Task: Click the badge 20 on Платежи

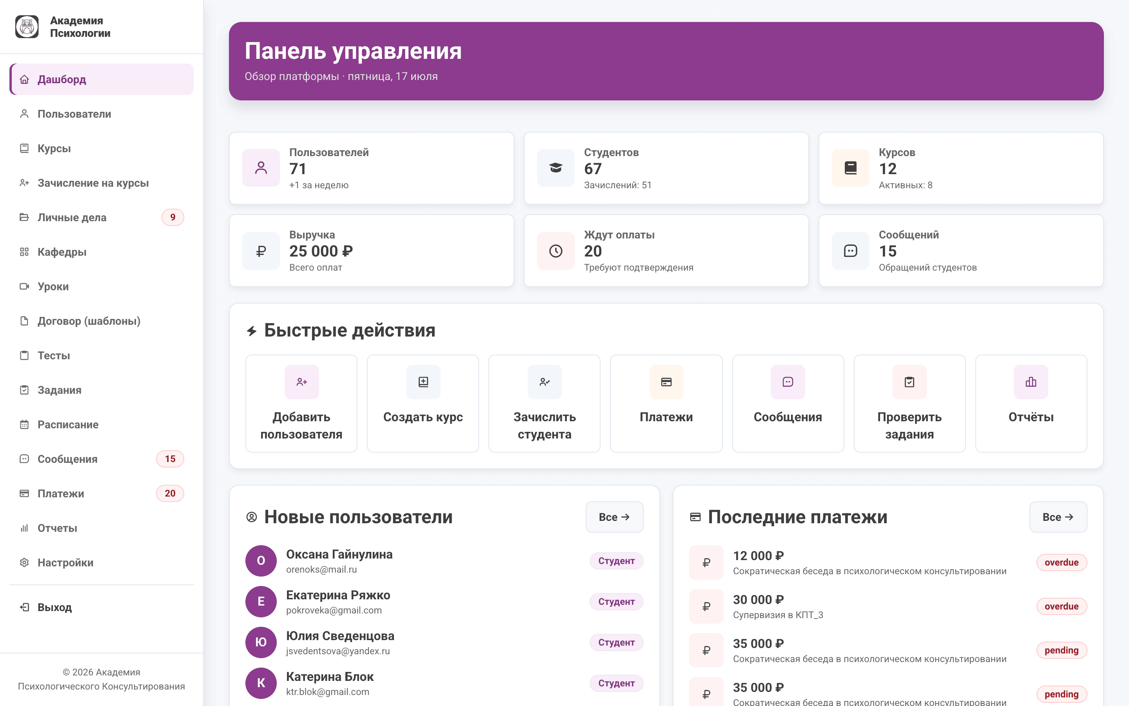Action: click(x=170, y=493)
